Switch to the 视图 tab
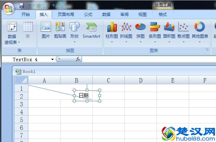The image size is (216, 142). click(x=142, y=14)
